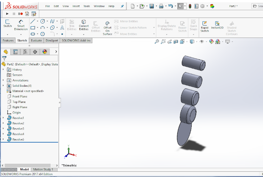Expand the Solid Bodies(4) folder
Viewport: 263px width, 177px height.
3,86
